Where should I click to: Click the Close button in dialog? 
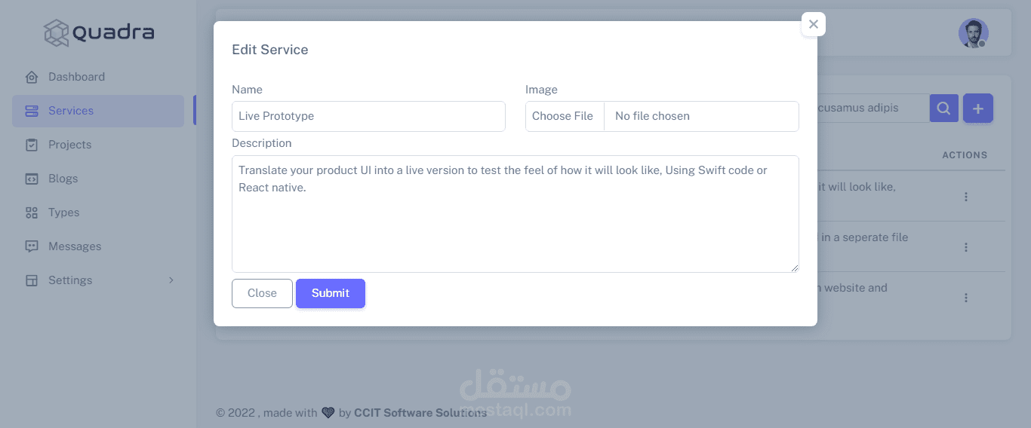coord(262,293)
